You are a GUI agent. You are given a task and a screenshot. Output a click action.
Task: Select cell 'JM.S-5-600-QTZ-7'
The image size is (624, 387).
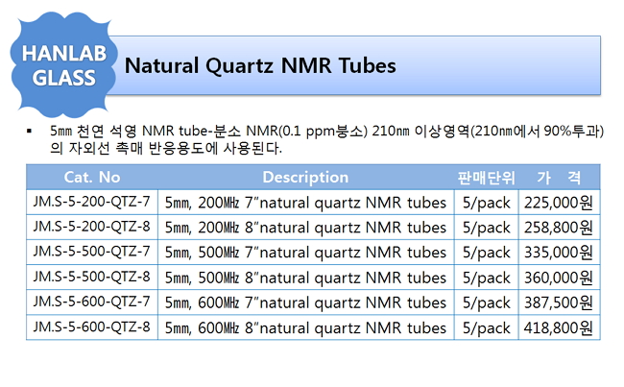click(x=91, y=302)
